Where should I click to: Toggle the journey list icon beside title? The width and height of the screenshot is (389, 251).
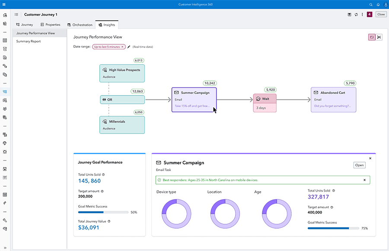point(16,15)
